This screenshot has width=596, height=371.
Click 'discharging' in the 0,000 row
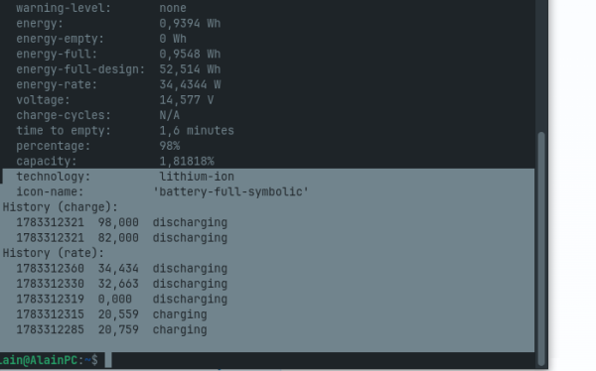(190, 300)
